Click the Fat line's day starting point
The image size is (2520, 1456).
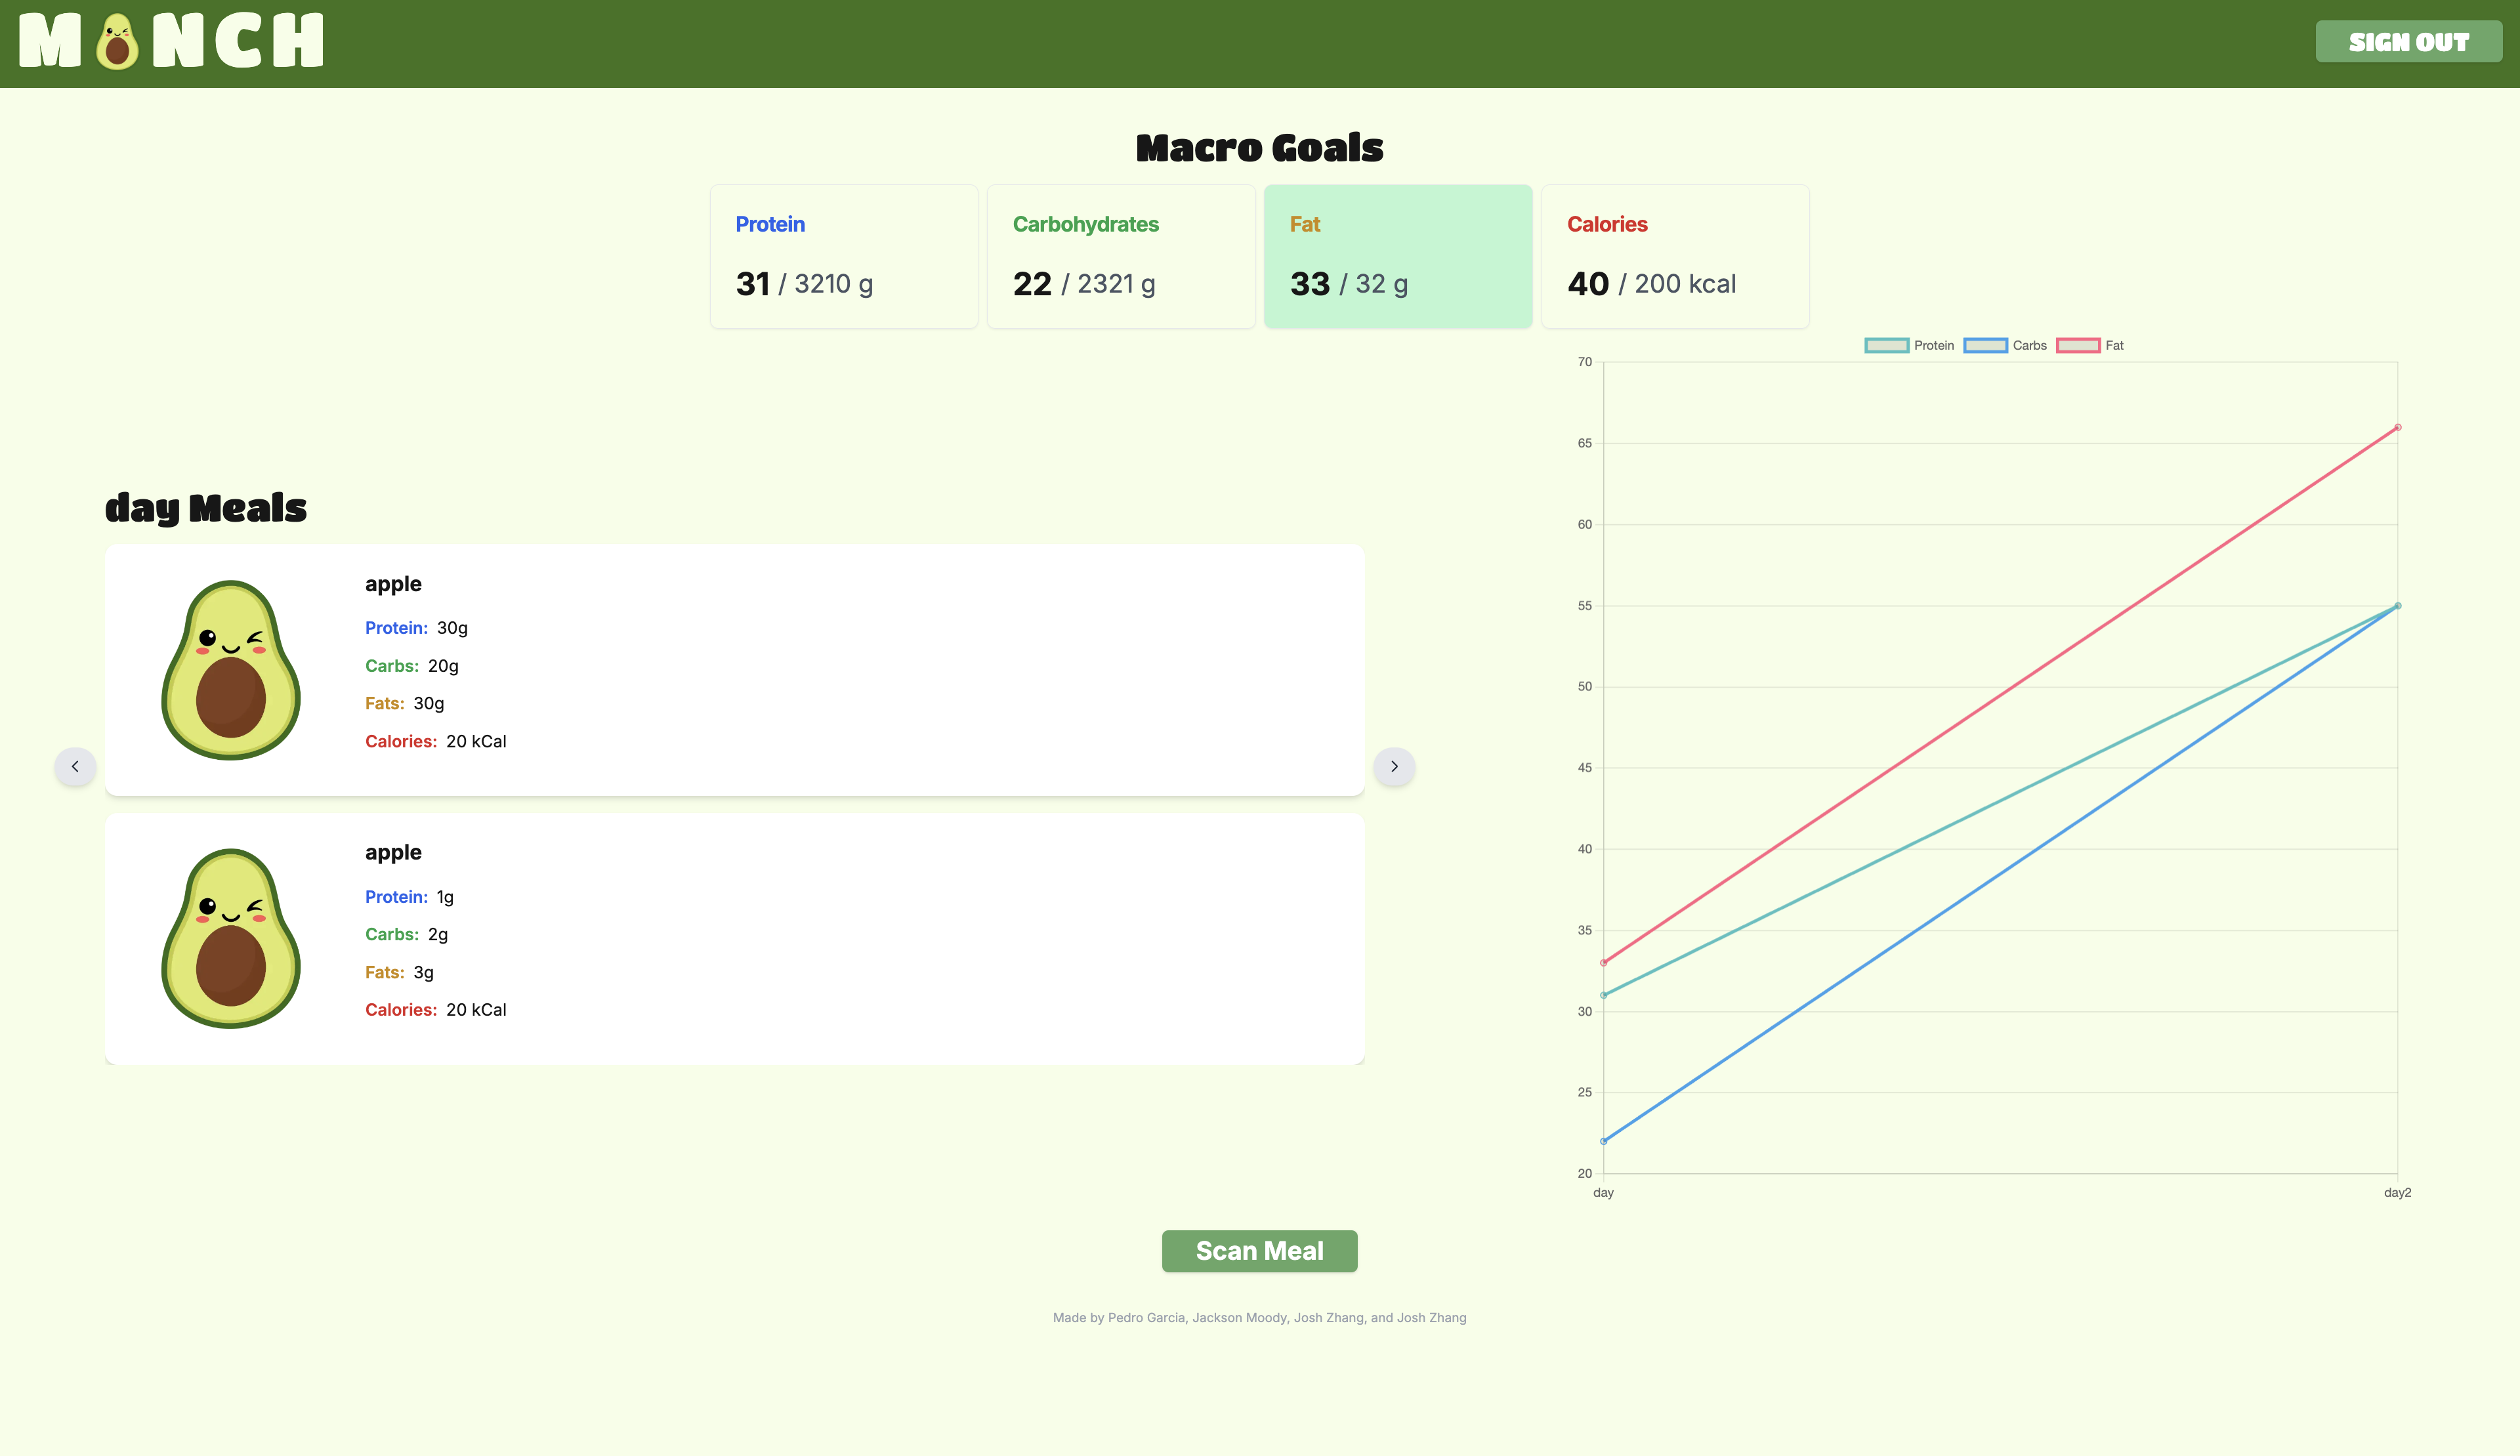coord(1604,962)
